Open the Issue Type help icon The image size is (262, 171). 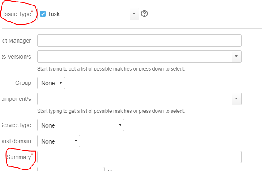tap(144, 14)
